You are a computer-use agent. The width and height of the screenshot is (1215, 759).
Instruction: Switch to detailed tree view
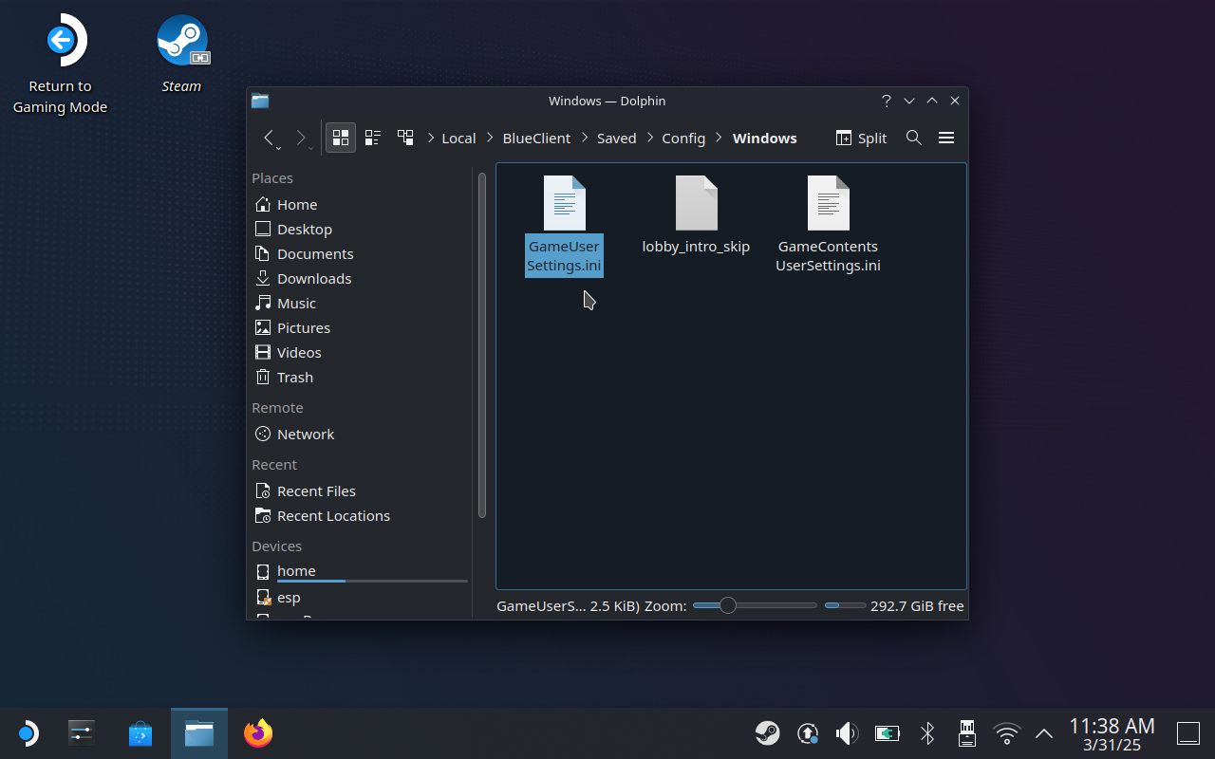(405, 137)
